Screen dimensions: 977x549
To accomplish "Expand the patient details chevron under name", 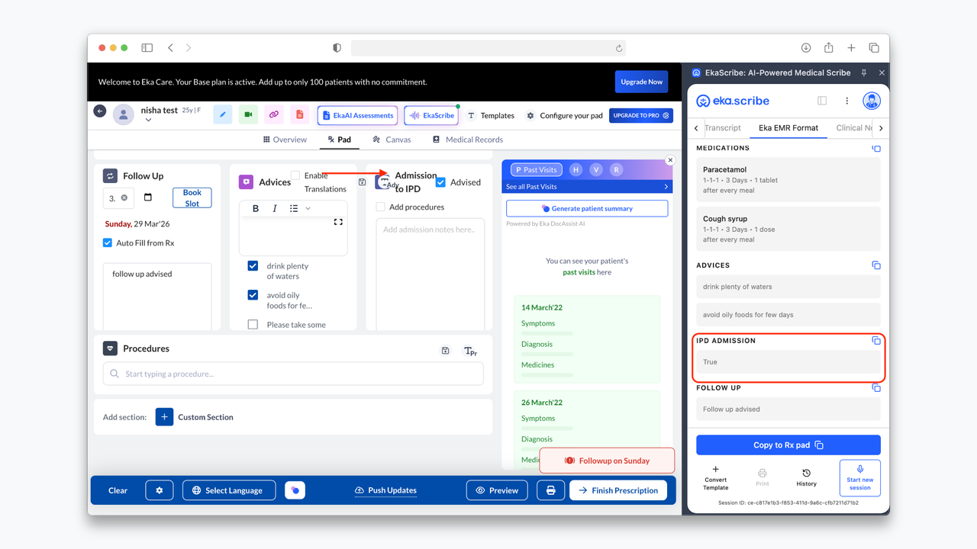I will (148, 120).
